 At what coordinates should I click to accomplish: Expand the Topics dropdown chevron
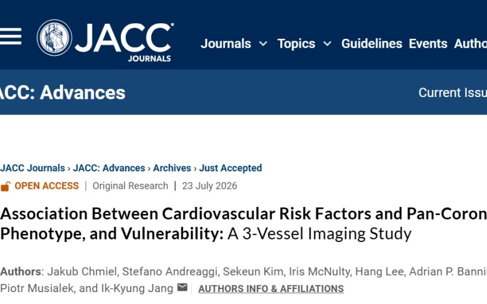coord(327,44)
